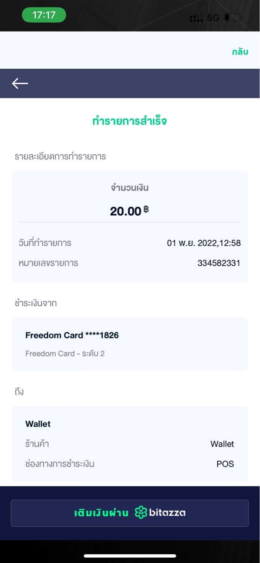Tap the POS payment channel value

225,464
